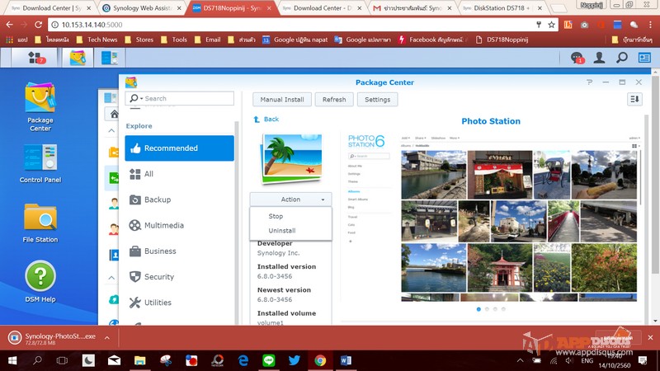The width and height of the screenshot is (660, 371).
Task: Click the package details vertical scrollbar
Action: [647, 218]
